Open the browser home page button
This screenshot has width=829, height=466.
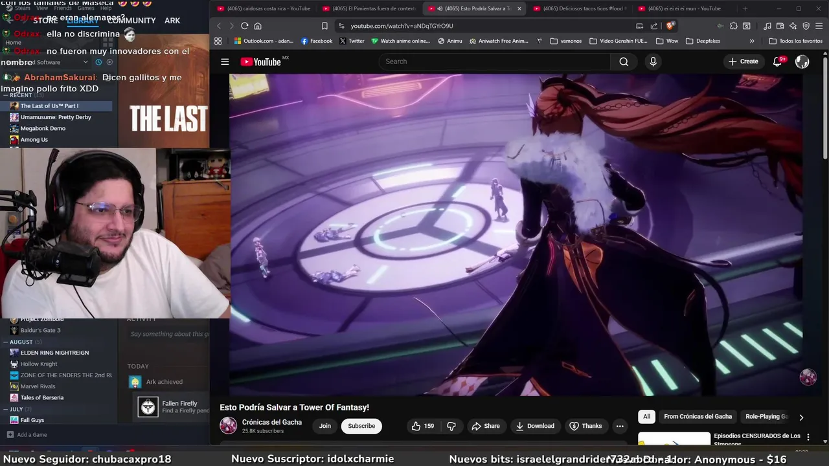[258, 26]
